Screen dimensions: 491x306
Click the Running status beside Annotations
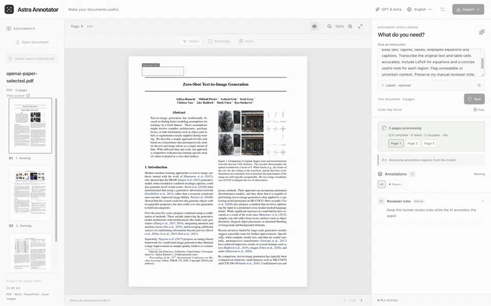(479, 174)
